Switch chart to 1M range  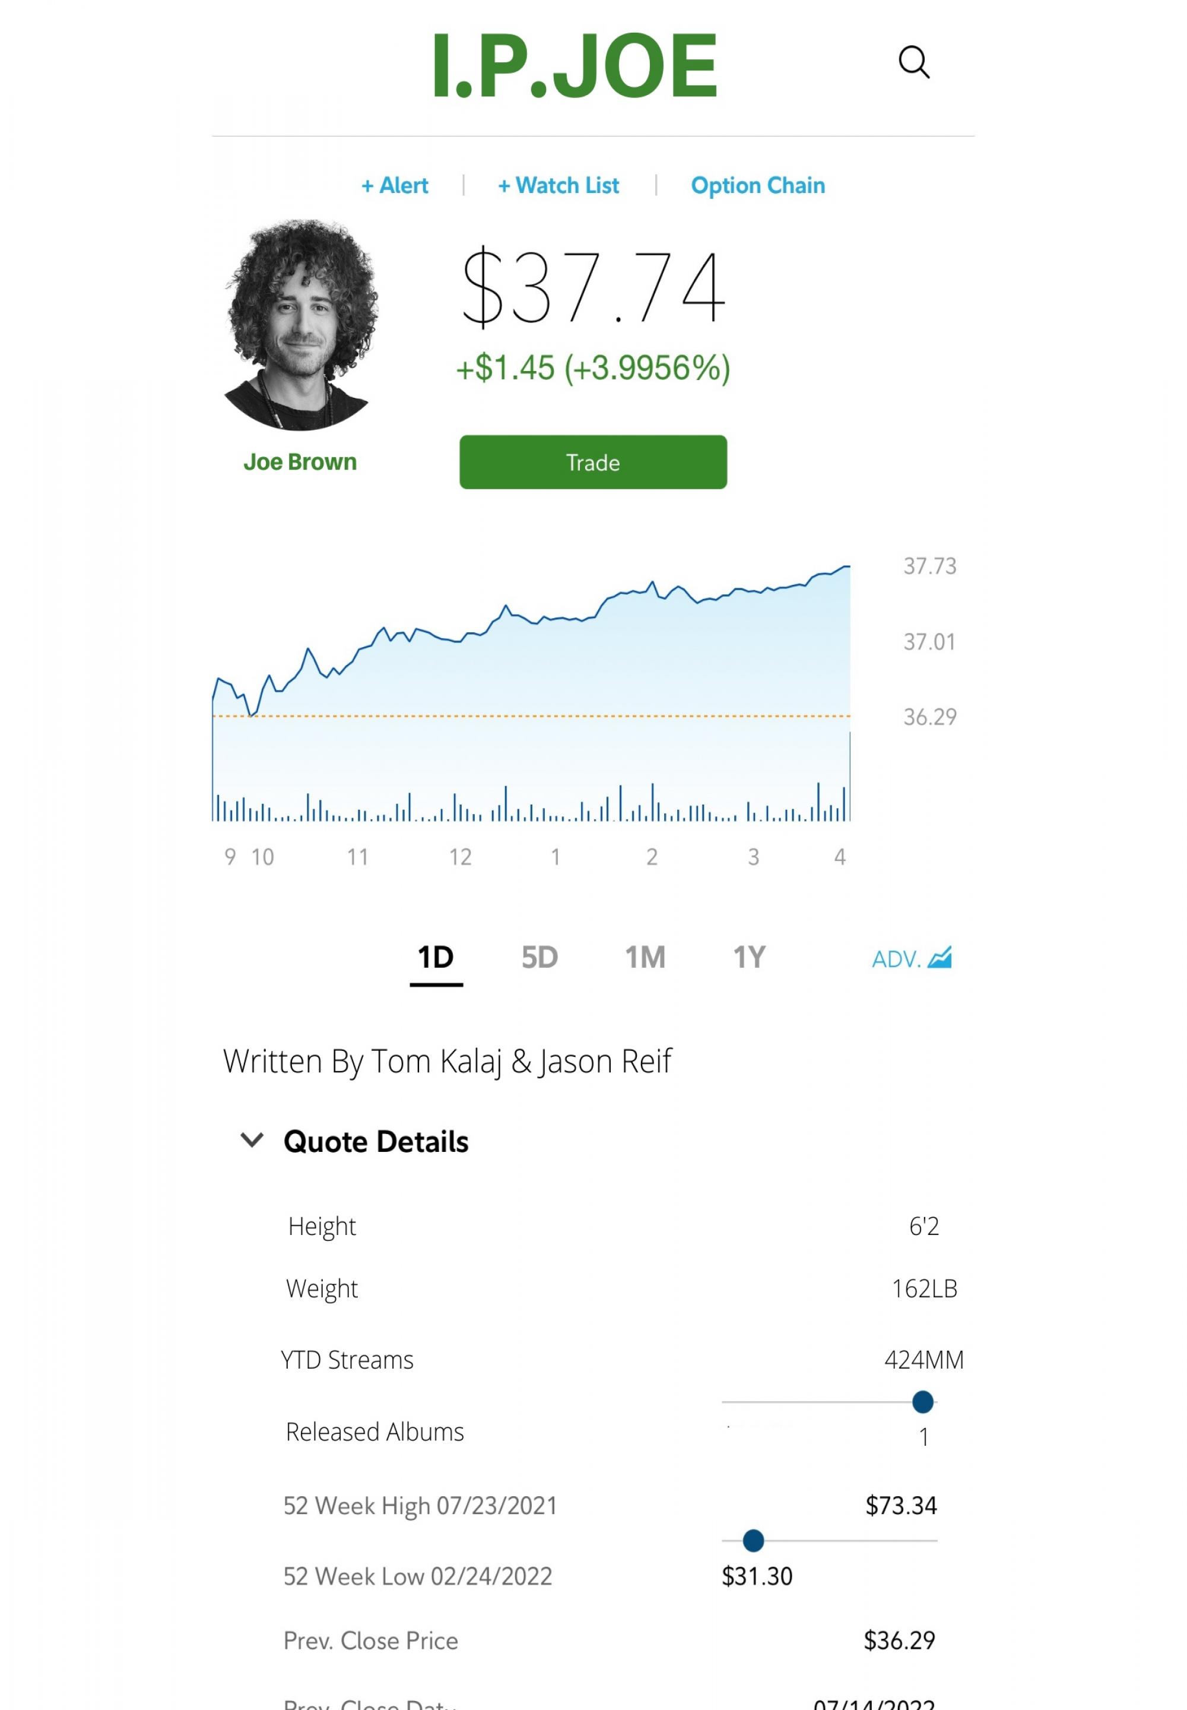point(645,958)
